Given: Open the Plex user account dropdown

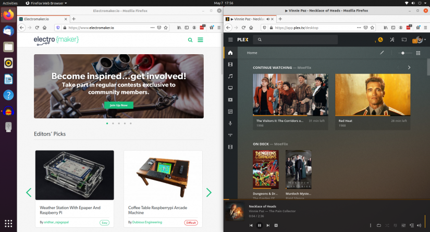Looking at the screenshot, I should tap(421, 40).
